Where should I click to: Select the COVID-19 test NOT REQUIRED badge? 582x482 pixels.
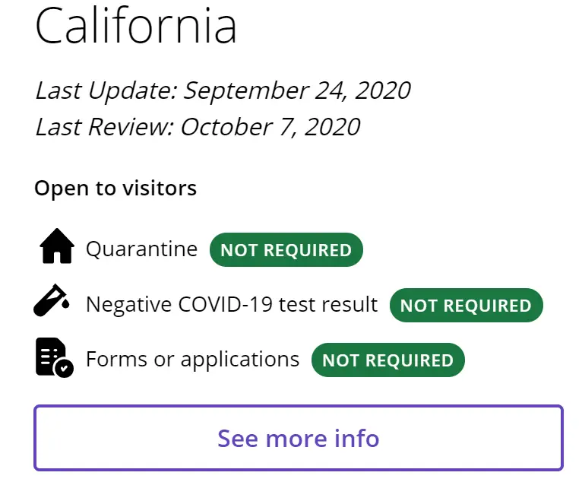pyautogui.click(x=467, y=305)
